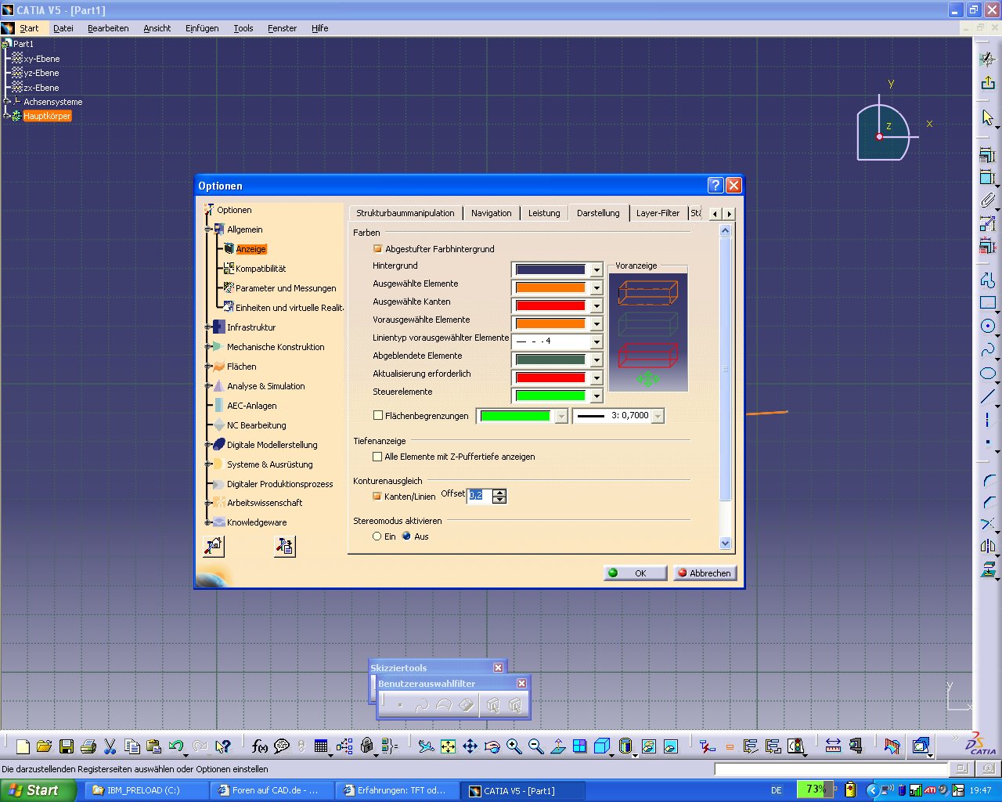Select the Profile sketch tool
Image resolution: width=1002 pixels, height=802 pixels.
tap(988, 280)
